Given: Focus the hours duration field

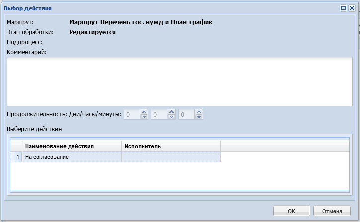Looking at the screenshot, I should pyautogui.click(x=159, y=115).
